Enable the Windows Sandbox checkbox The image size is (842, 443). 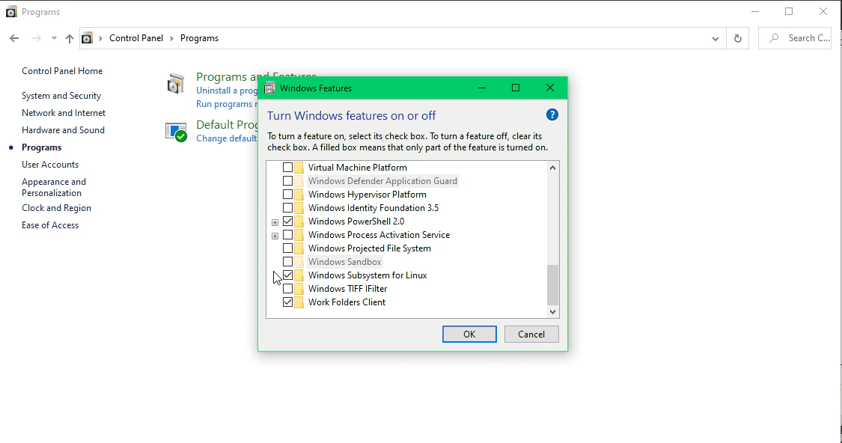click(288, 261)
